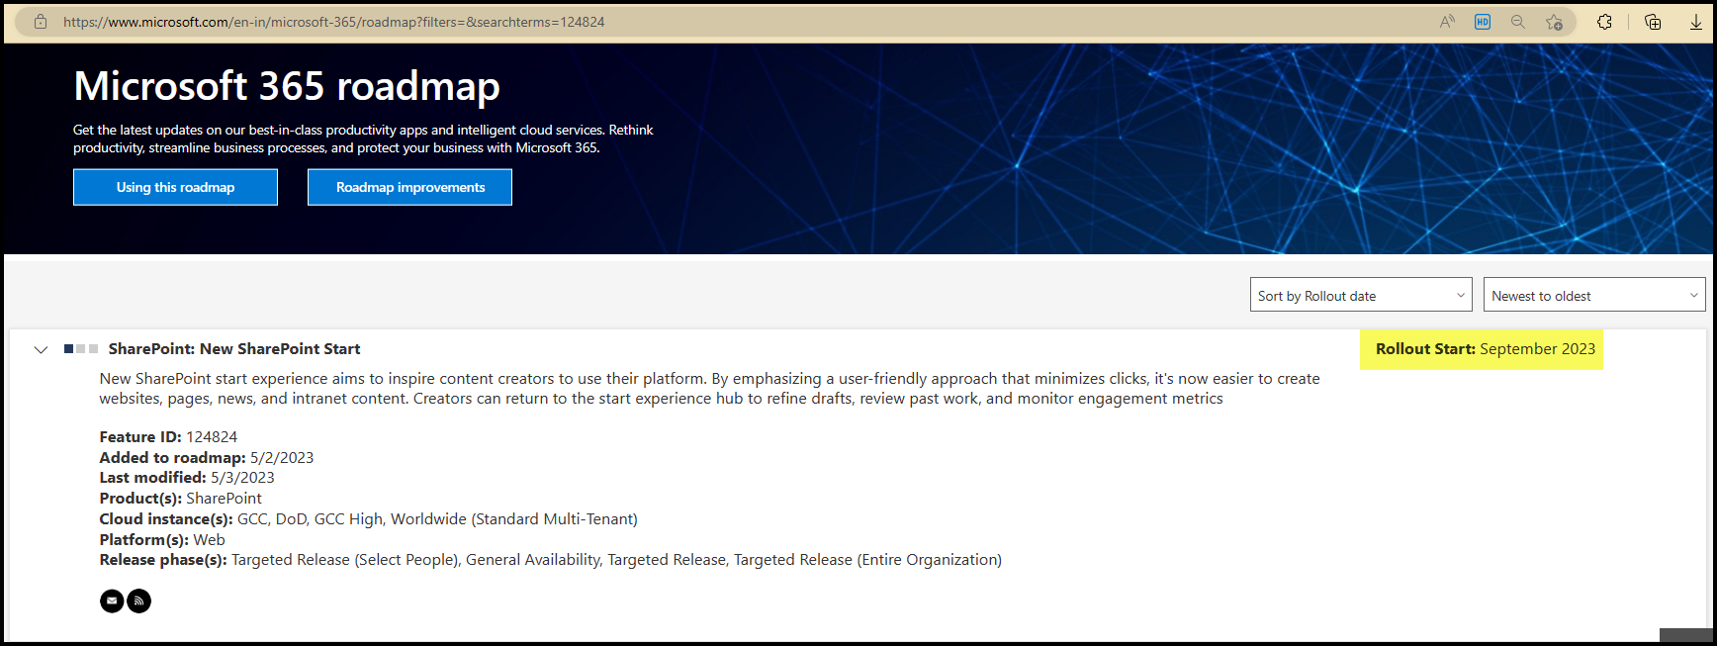Click the site lock icon

(x=41, y=22)
